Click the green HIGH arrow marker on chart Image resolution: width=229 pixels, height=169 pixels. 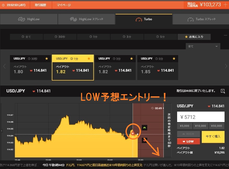click(144, 128)
